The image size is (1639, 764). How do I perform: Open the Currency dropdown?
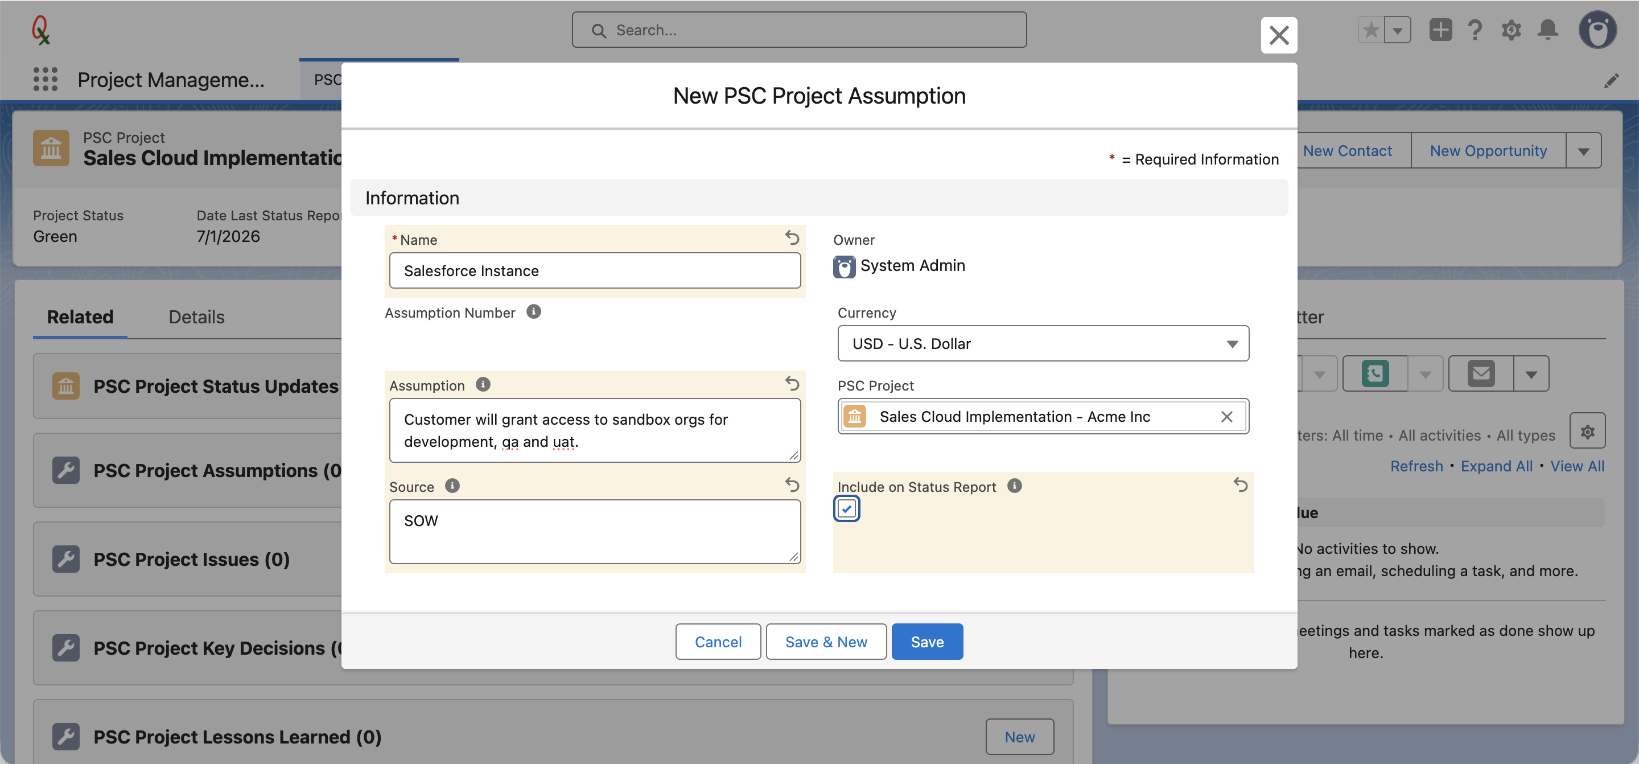pos(1044,343)
